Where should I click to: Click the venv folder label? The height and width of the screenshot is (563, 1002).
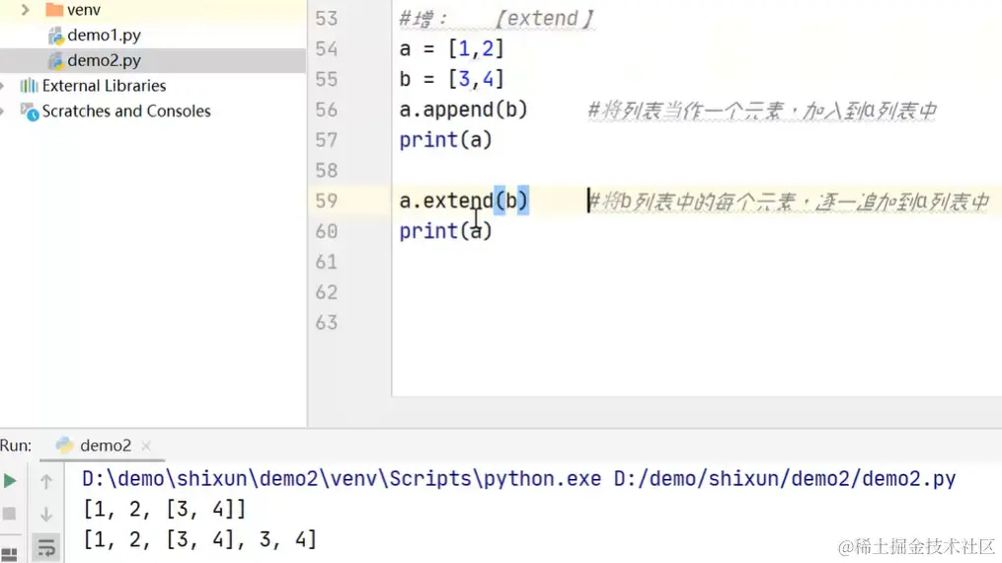point(84,10)
